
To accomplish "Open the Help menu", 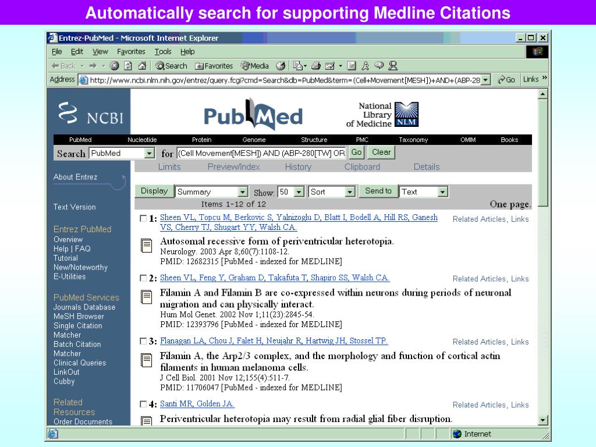I will click(187, 52).
